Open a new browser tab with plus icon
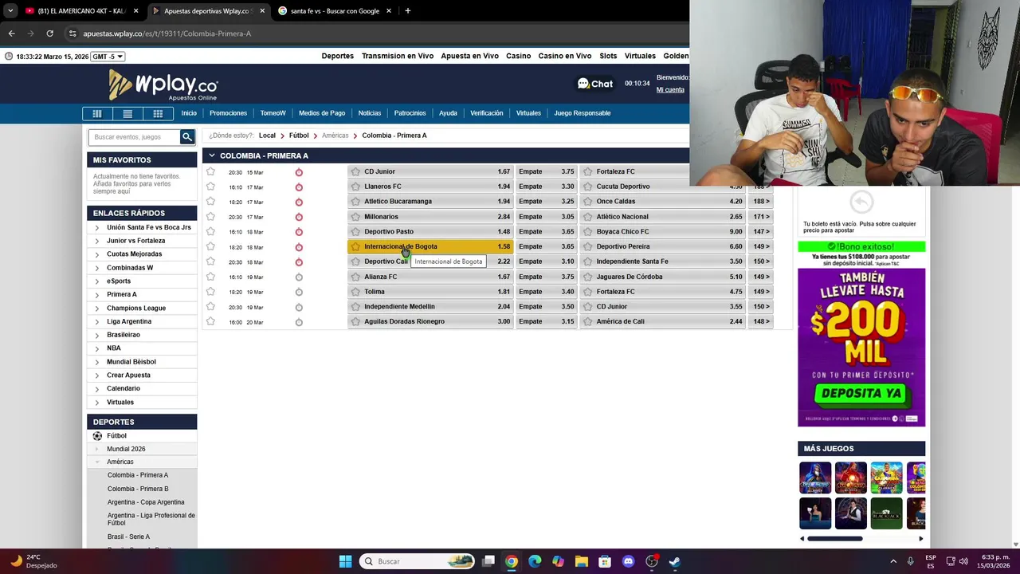 (x=407, y=11)
